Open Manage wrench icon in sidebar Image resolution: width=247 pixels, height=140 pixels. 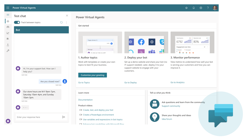coord(8,51)
